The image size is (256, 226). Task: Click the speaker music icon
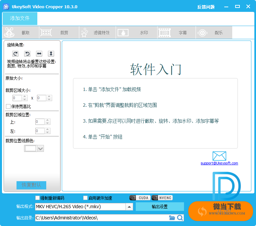(202, 33)
